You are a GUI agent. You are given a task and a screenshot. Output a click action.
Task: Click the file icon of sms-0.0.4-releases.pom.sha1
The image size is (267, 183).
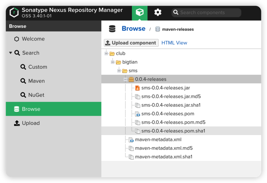[x=138, y=131]
